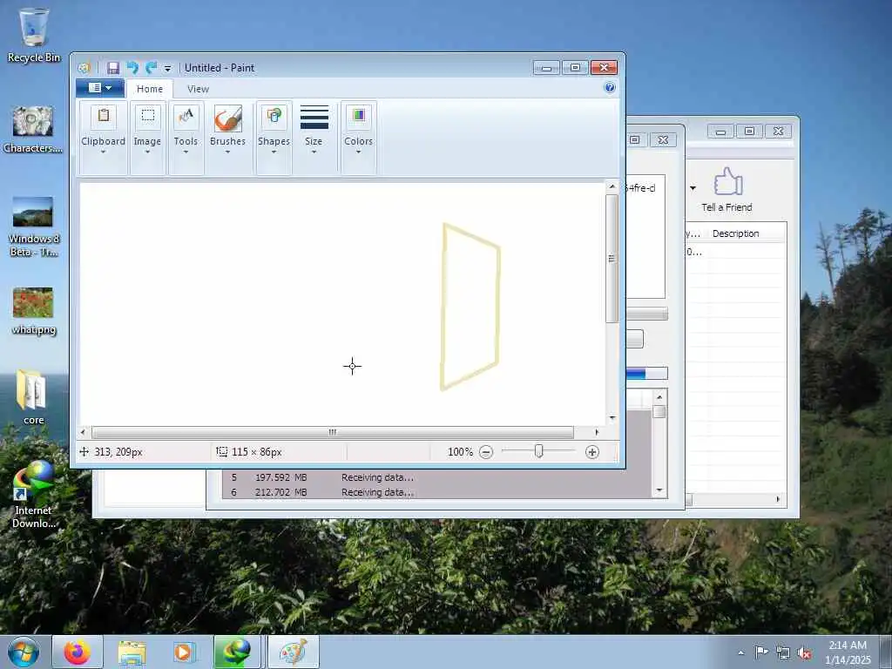Open dropdown arrow beside Tell a Friend
Viewport: 892px width, 669px height.
point(693,188)
